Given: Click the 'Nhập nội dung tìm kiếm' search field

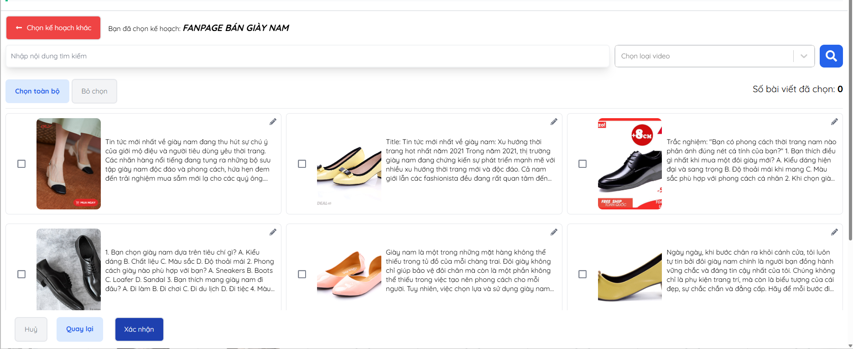Looking at the screenshot, I should pos(307,56).
